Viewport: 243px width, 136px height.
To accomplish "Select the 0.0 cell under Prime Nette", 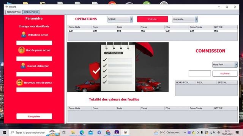I will (x=80, y=31).
